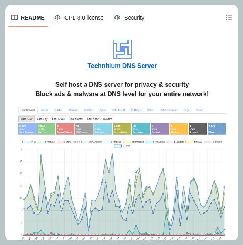
Task: Click the README book icon
Action: [x=15, y=18]
